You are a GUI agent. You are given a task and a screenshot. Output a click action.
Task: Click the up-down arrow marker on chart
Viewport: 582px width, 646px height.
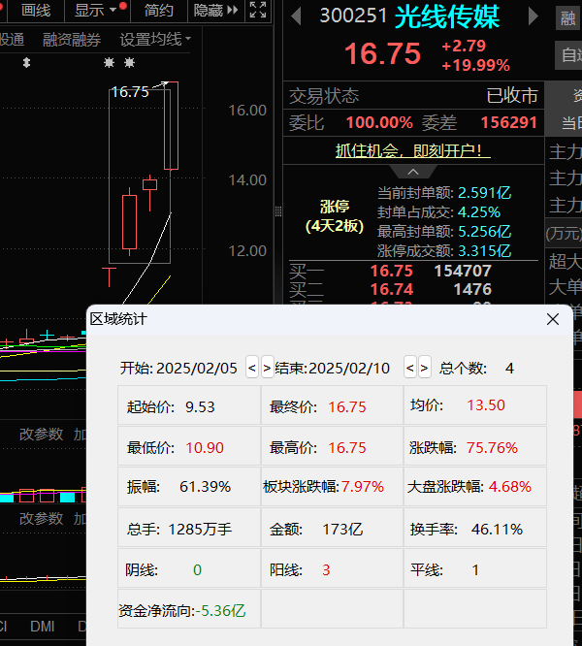click(x=27, y=63)
